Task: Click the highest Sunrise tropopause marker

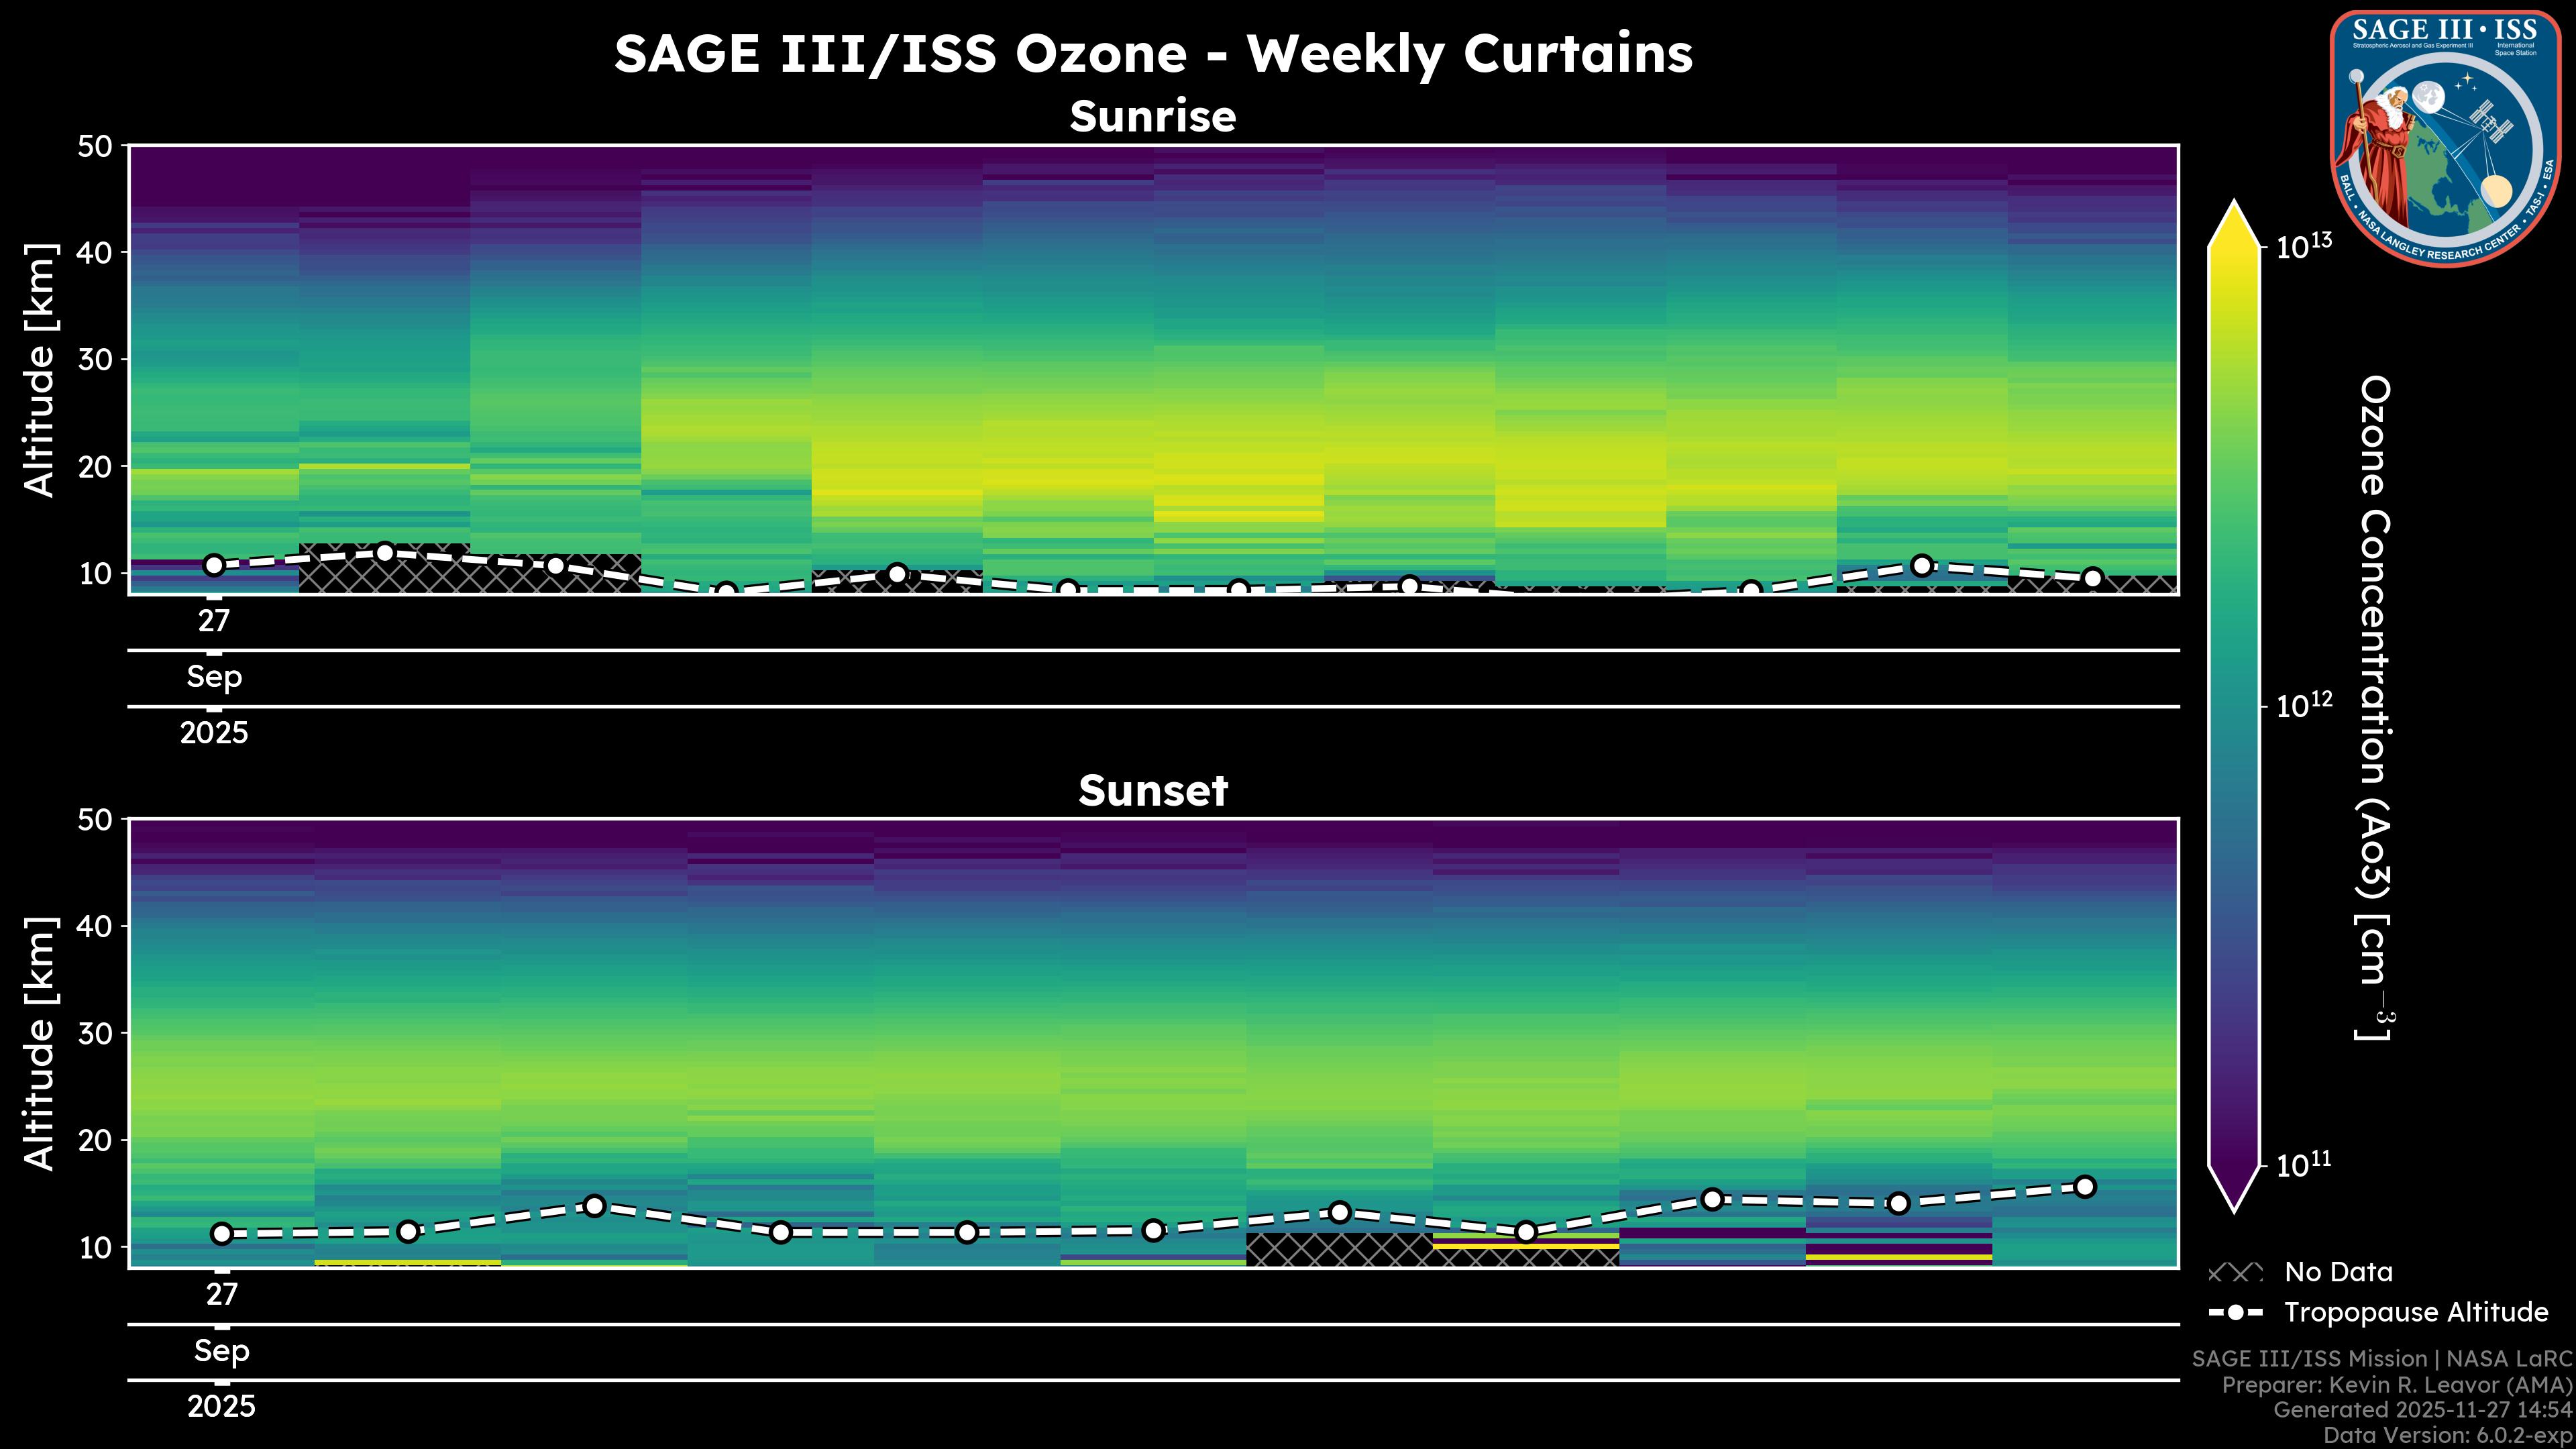Action: click(385, 552)
